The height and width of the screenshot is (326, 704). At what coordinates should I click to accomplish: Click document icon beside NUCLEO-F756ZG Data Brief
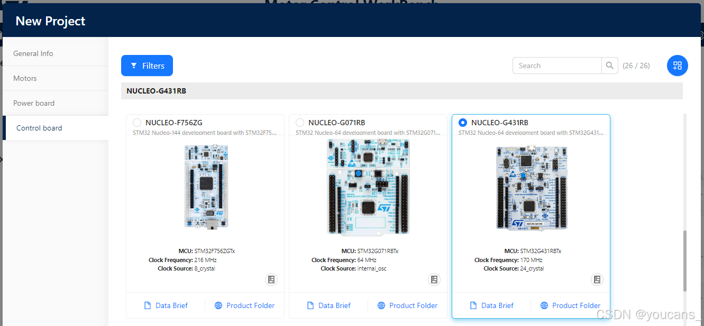click(x=148, y=305)
